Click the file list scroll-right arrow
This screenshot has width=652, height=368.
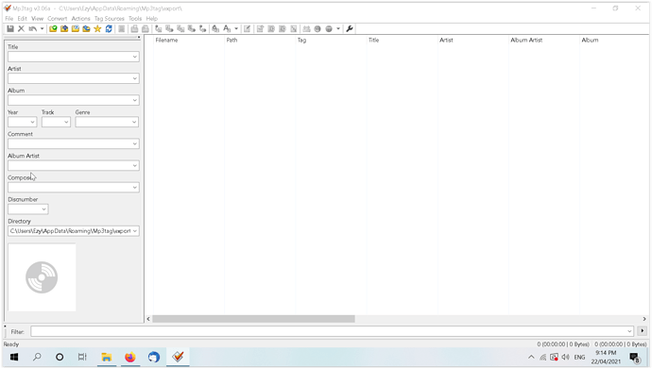point(644,319)
